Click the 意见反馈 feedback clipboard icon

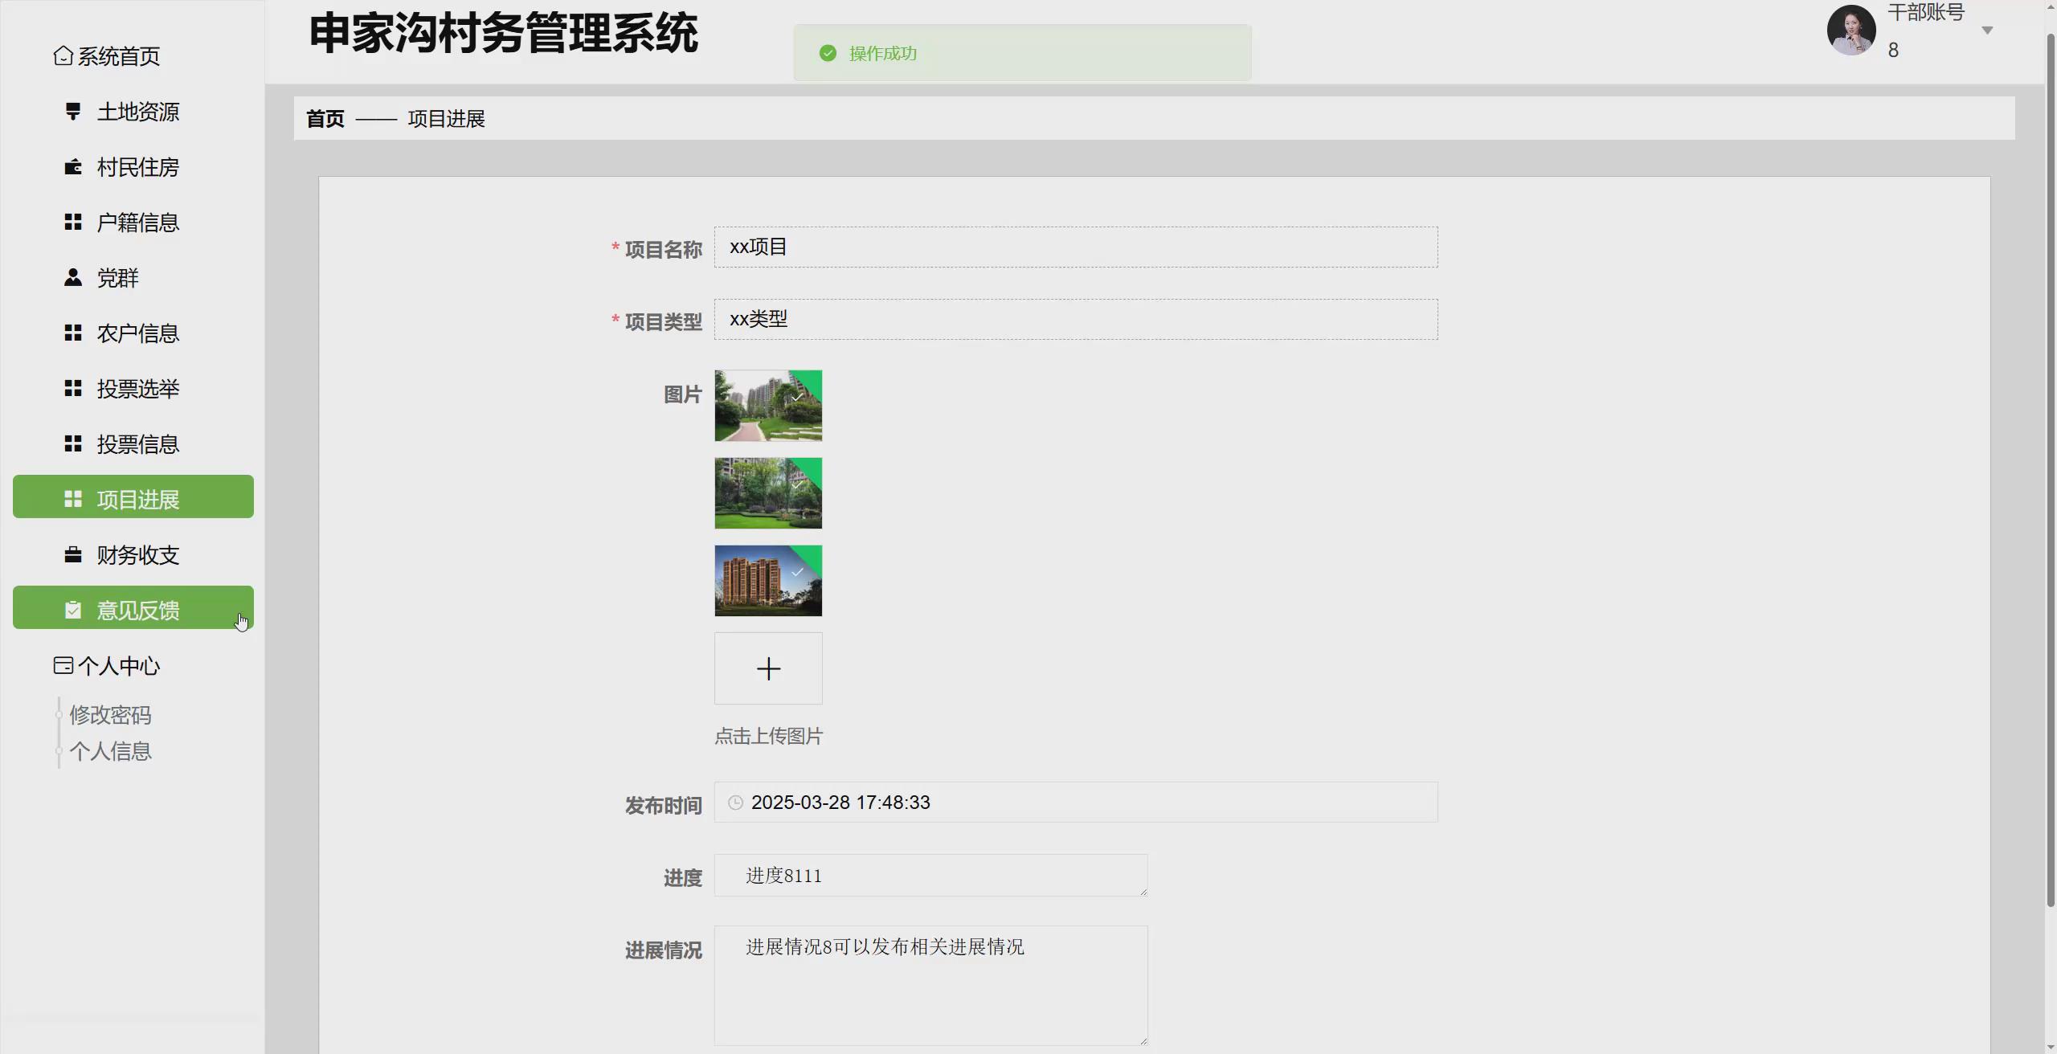pos(72,609)
